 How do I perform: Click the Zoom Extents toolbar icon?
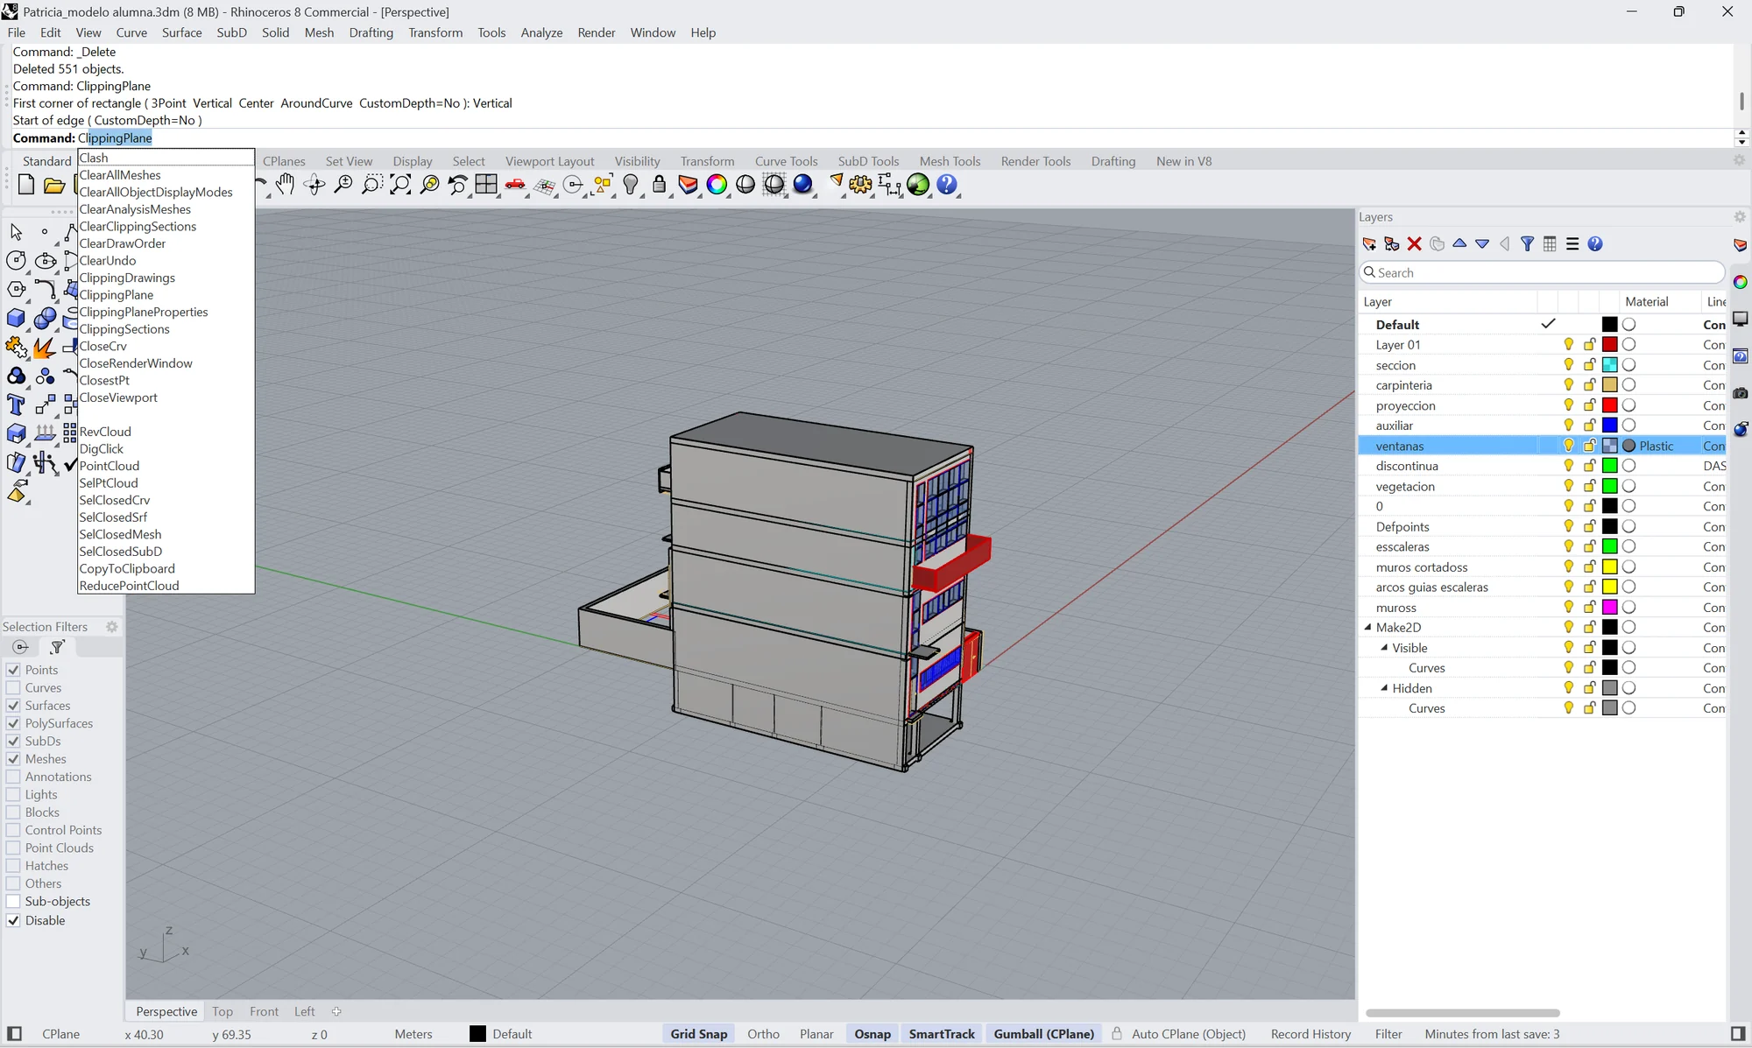400,185
